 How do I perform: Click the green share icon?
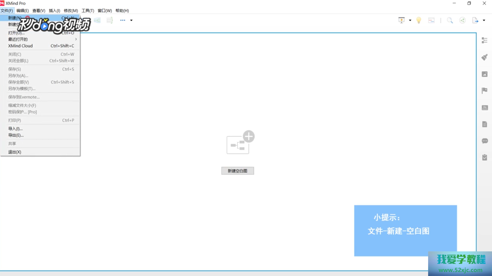(462, 20)
